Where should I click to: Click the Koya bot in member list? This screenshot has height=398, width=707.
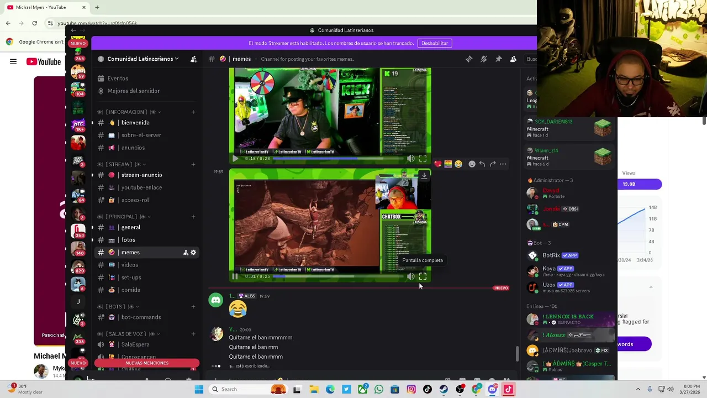click(x=569, y=271)
